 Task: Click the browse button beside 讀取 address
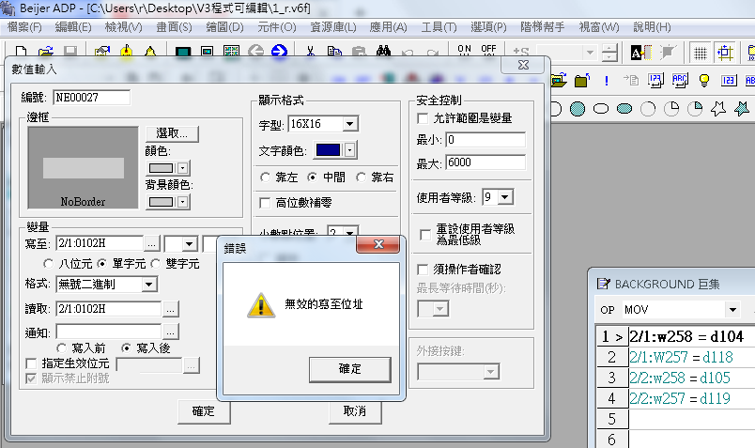pyautogui.click(x=170, y=308)
